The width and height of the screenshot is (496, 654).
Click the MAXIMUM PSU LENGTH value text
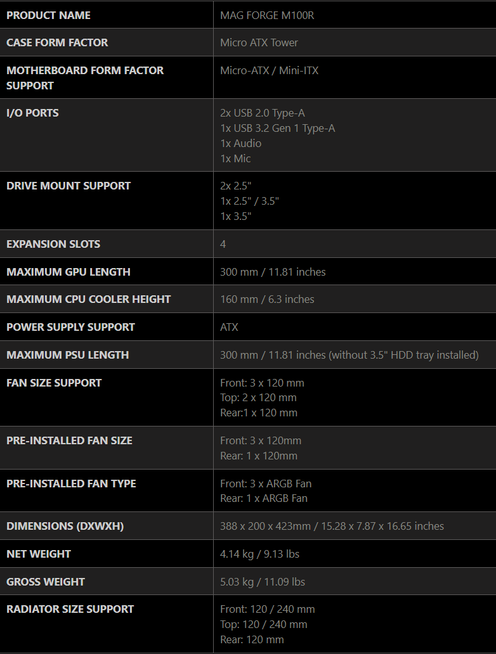pyautogui.click(x=349, y=355)
